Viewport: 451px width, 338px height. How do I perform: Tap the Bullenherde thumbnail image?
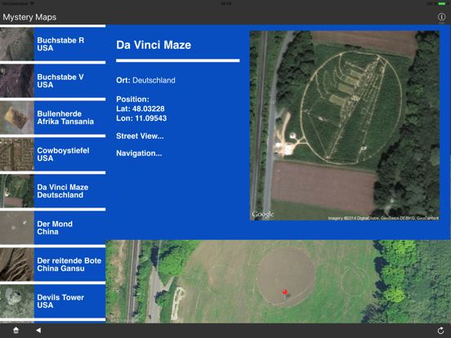pyautogui.click(x=17, y=118)
